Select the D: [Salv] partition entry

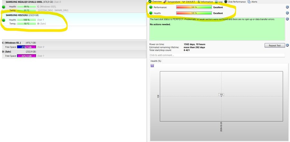pyautogui.click(x=7, y=52)
